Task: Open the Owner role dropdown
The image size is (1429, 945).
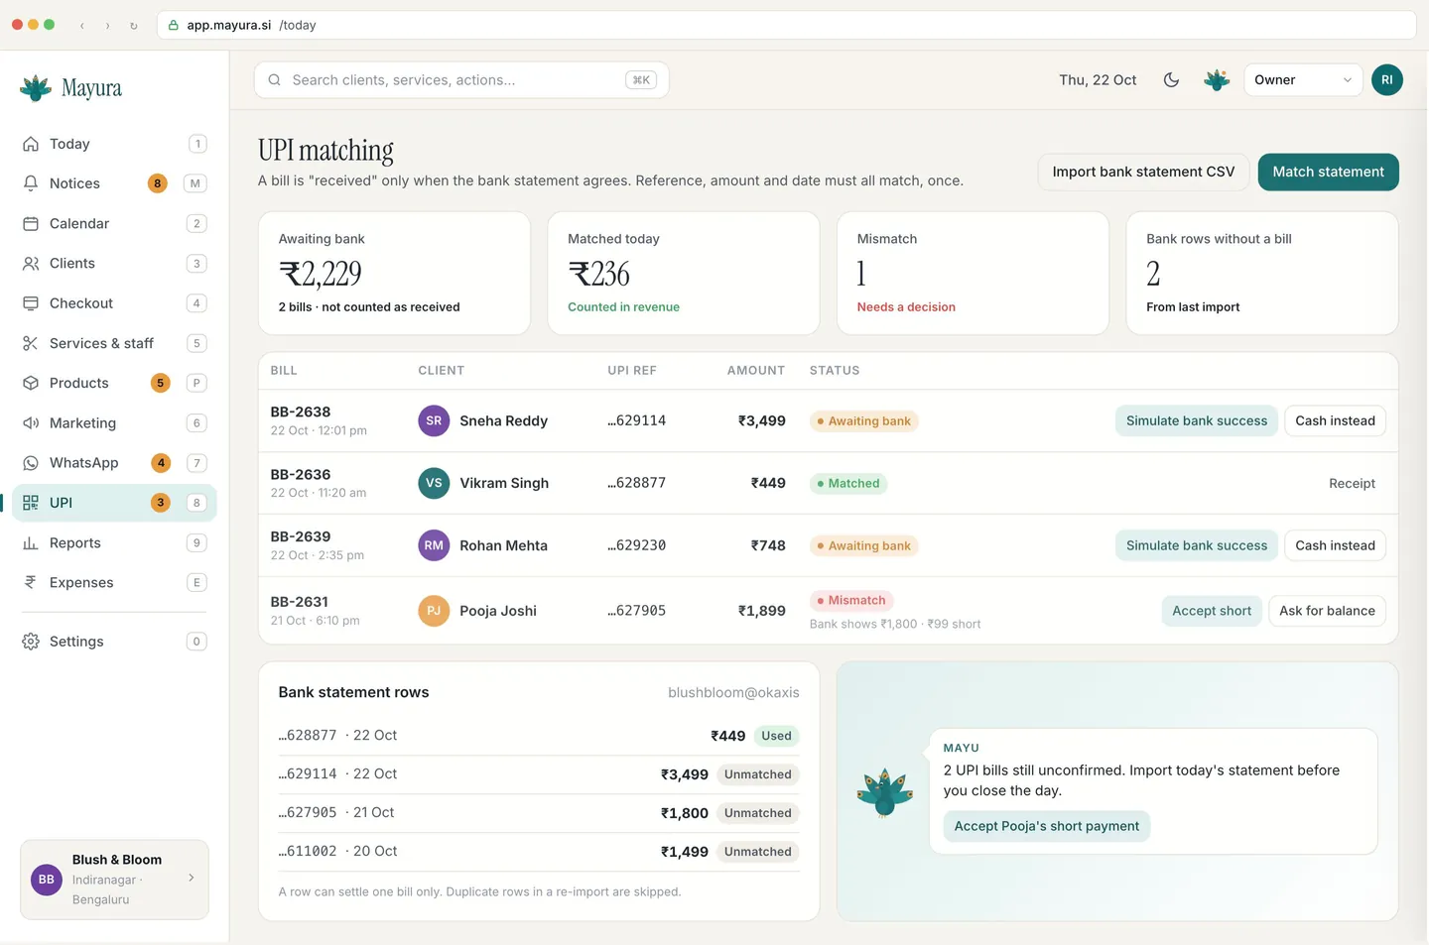Action: pos(1303,80)
